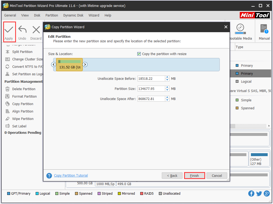
Task: Click Unallocate Space After input field
Action: point(151,99)
